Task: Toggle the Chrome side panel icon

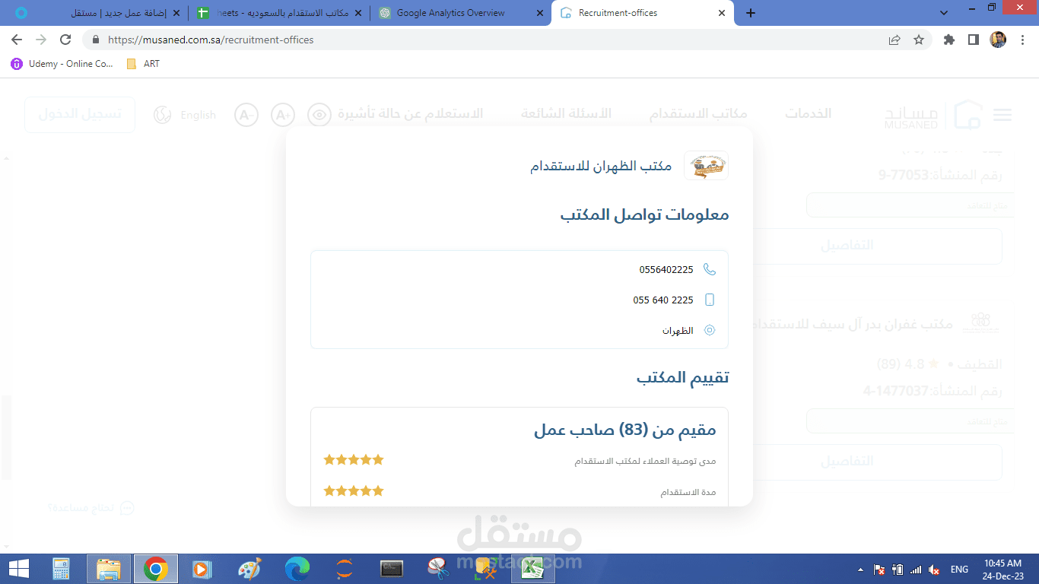Action: [x=973, y=40]
